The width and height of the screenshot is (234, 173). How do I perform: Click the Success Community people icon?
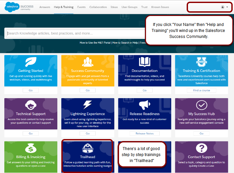pos(88,62)
